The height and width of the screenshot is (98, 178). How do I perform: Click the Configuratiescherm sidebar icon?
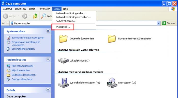pyautogui.click(x=8, y=79)
